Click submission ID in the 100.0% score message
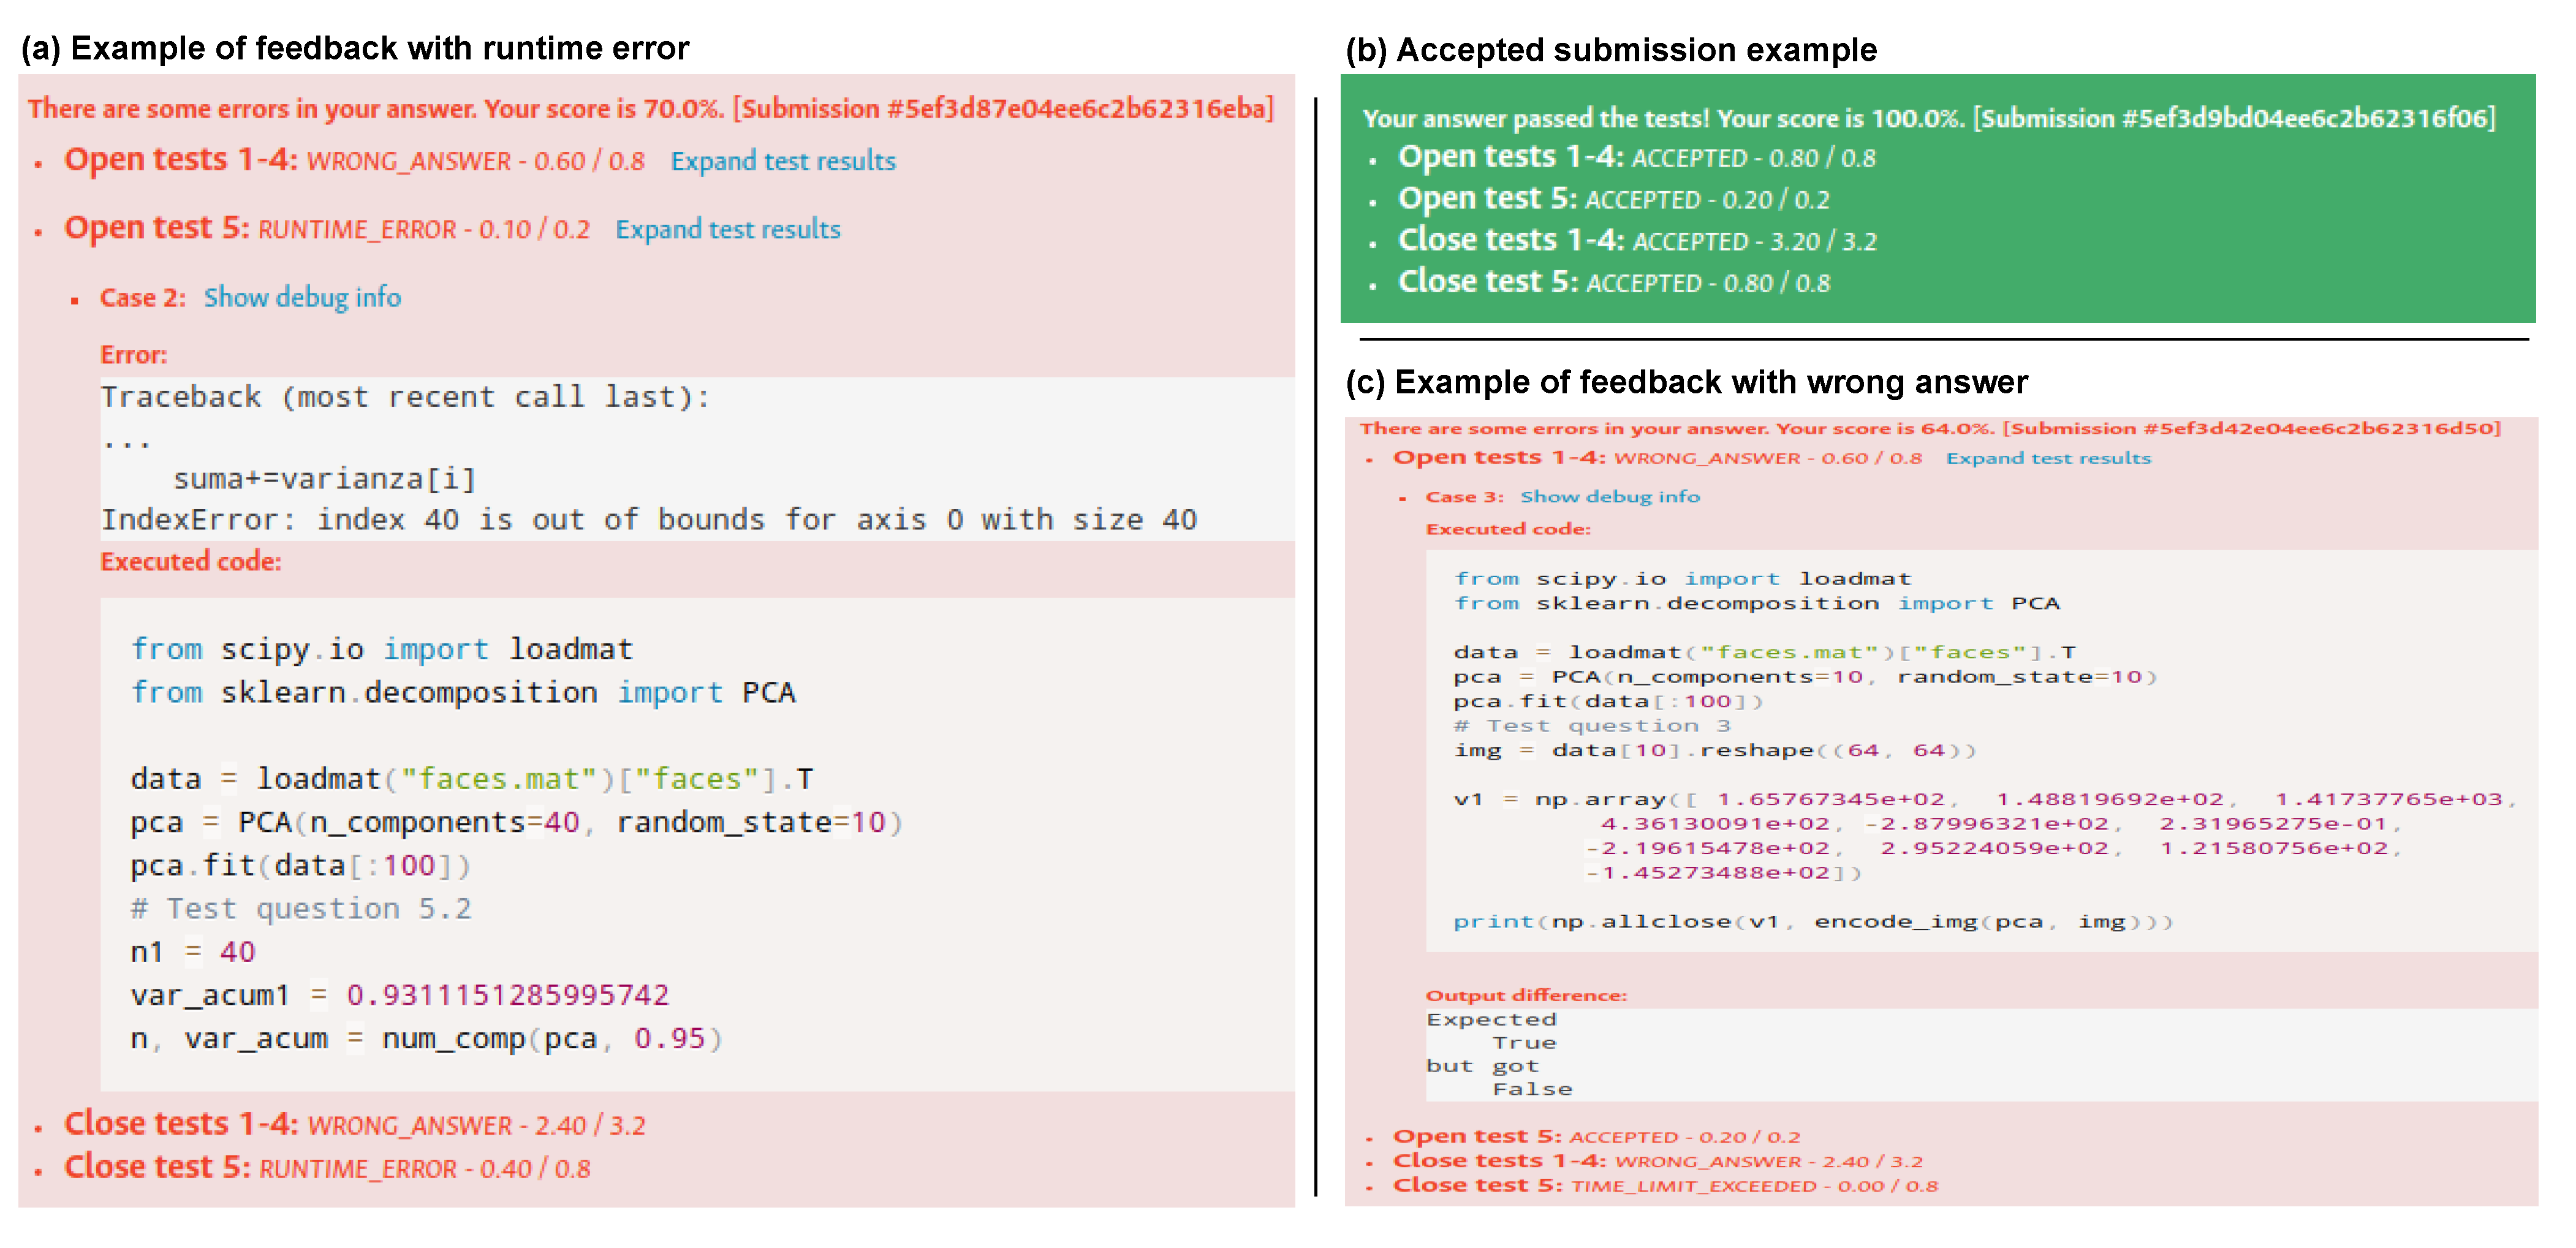Image resolution: width=2576 pixels, height=1248 pixels. 2234,118
